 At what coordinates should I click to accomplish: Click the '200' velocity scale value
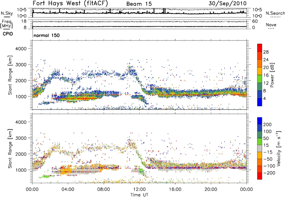coord(268,124)
